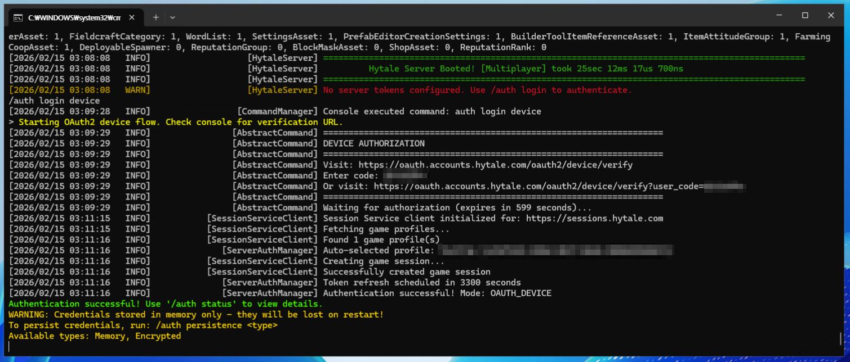Click 'WARNING: Credentials stored in memory only' line
This screenshot has width=850, height=362.
point(197,315)
